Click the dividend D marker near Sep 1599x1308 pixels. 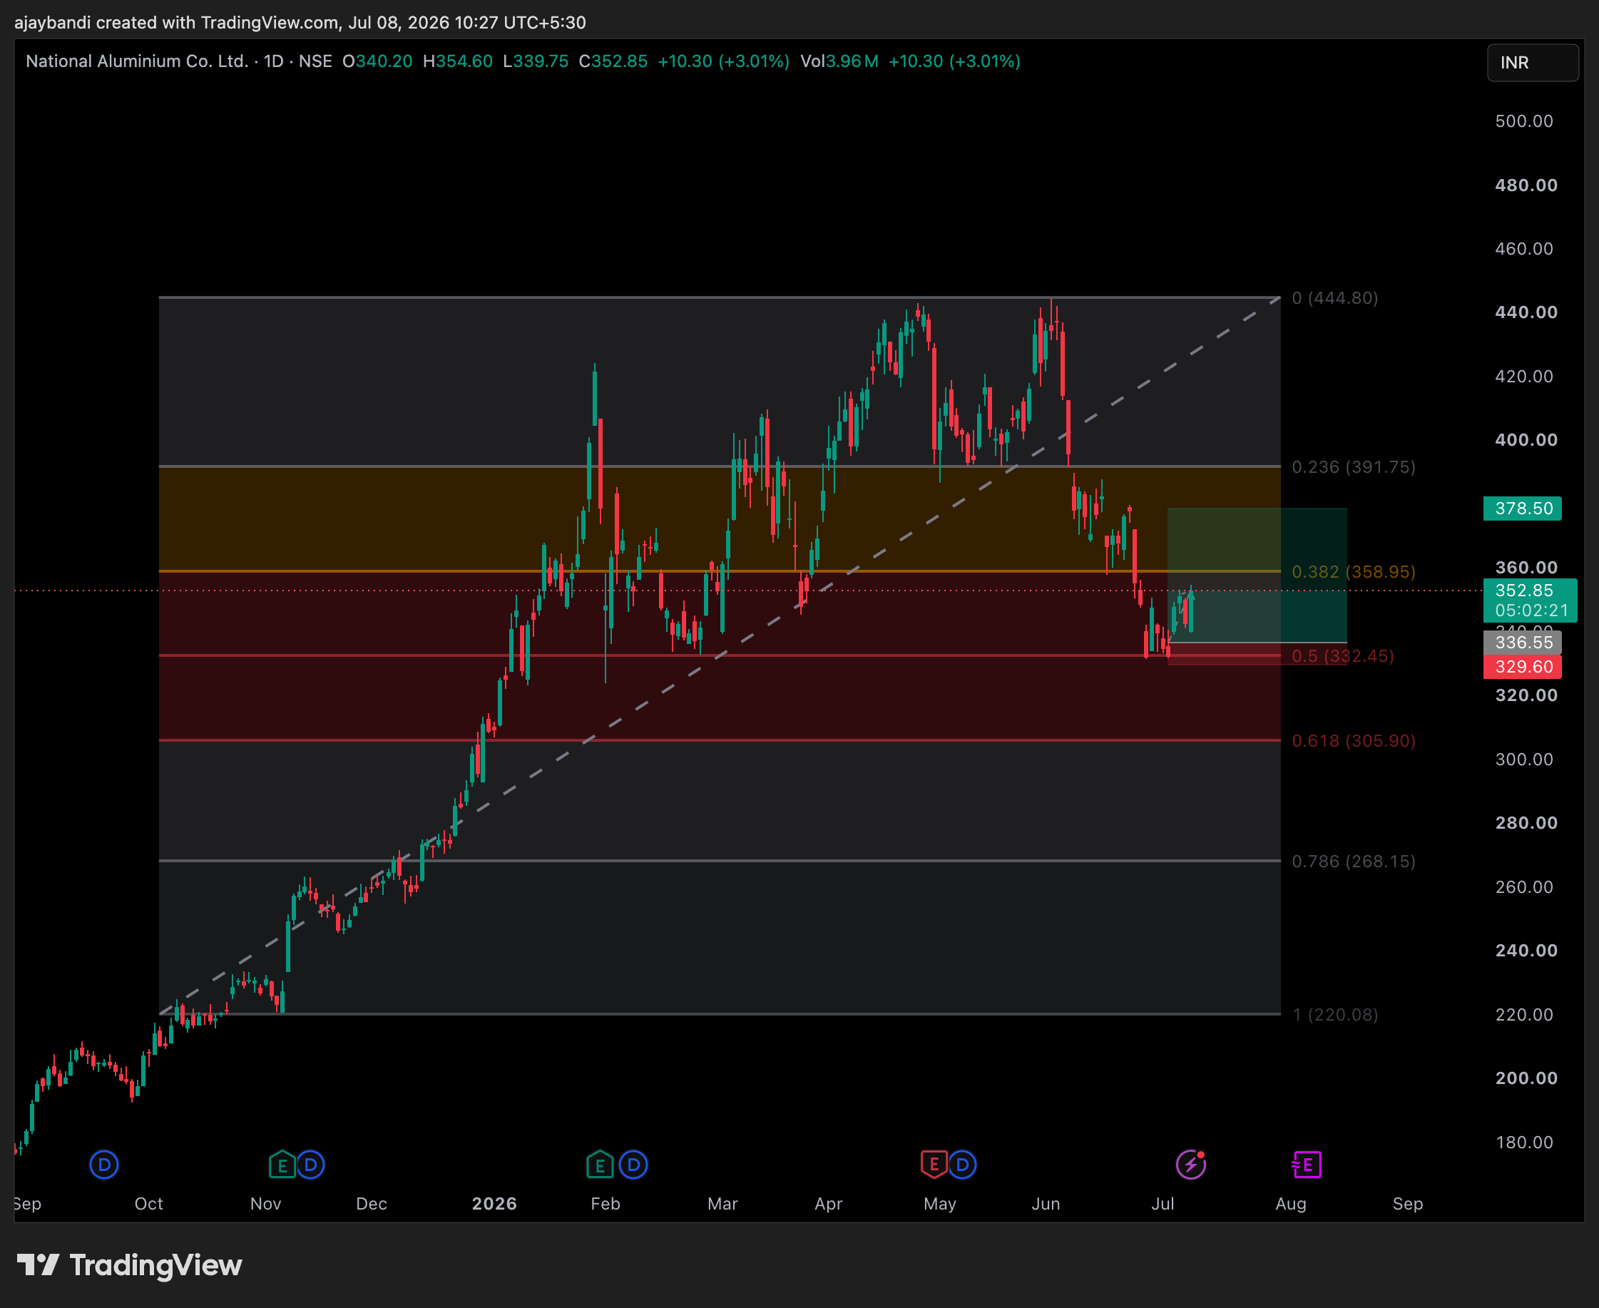click(x=104, y=1165)
